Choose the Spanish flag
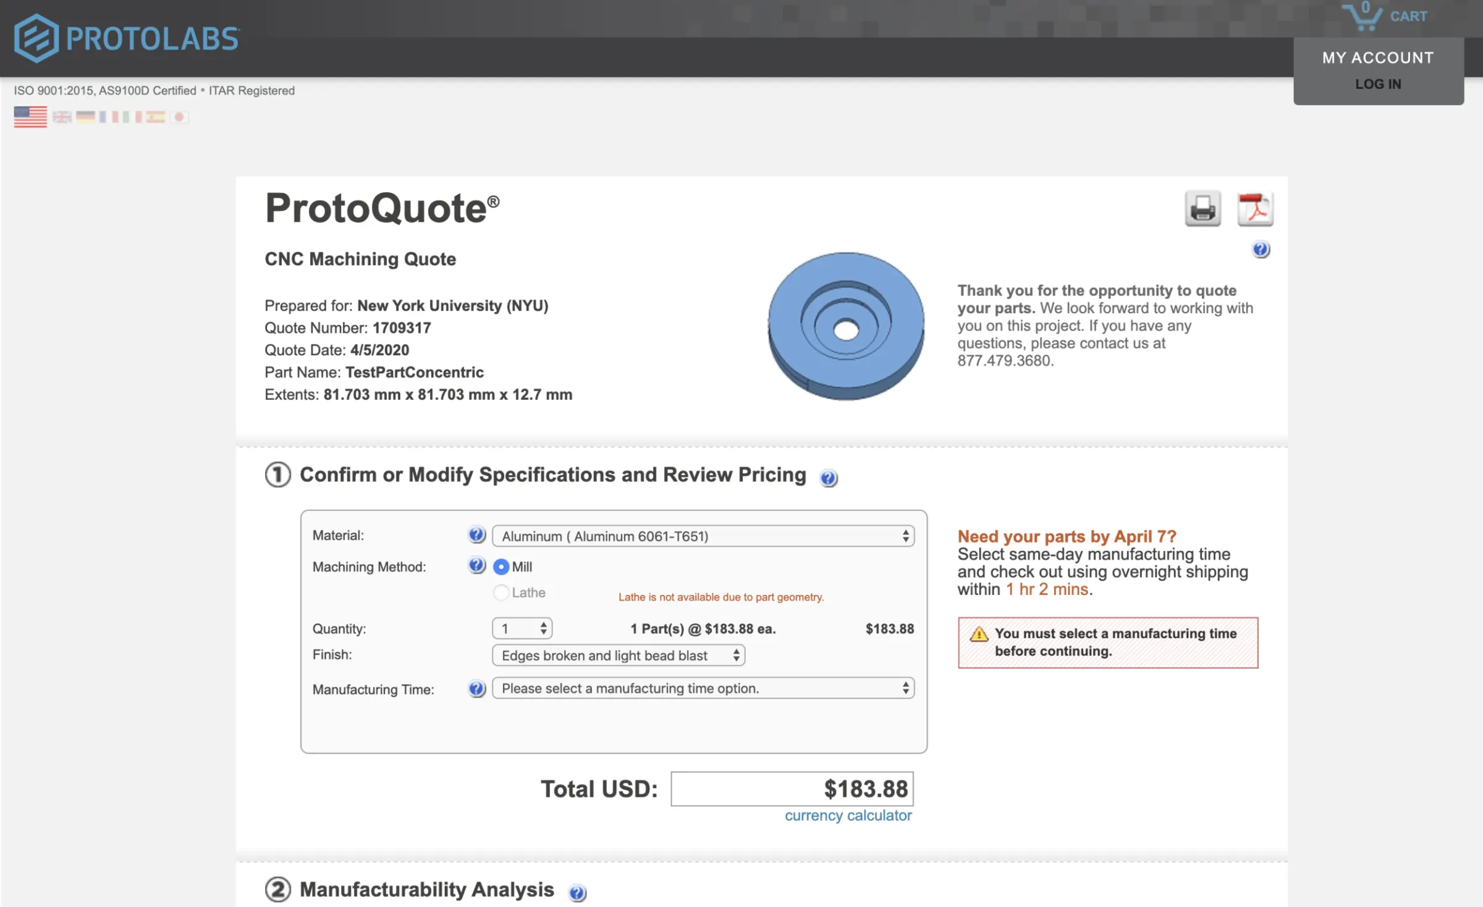The width and height of the screenshot is (1483, 907). click(x=156, y=117)
